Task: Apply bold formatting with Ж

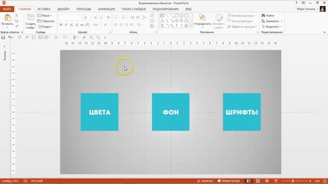Action: click(x=61, y=25)
